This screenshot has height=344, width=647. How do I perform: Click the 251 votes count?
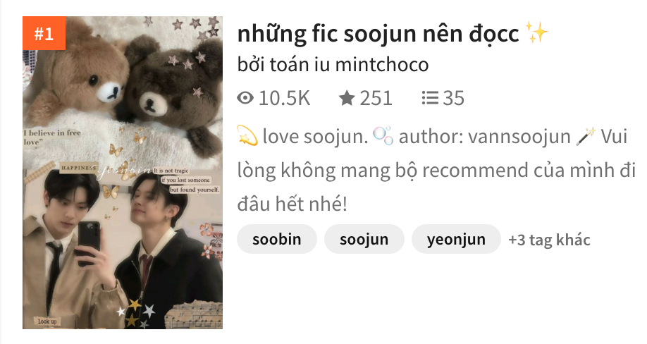pyautogui.click(x=376, y=98)
